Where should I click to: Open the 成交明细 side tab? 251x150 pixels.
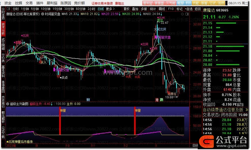3,44
